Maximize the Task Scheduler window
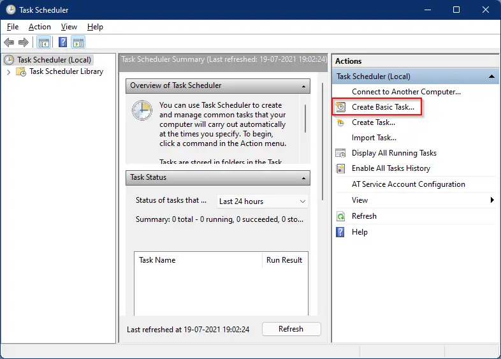This screenshot has height=359, width=501. click(x=456, y=10)
